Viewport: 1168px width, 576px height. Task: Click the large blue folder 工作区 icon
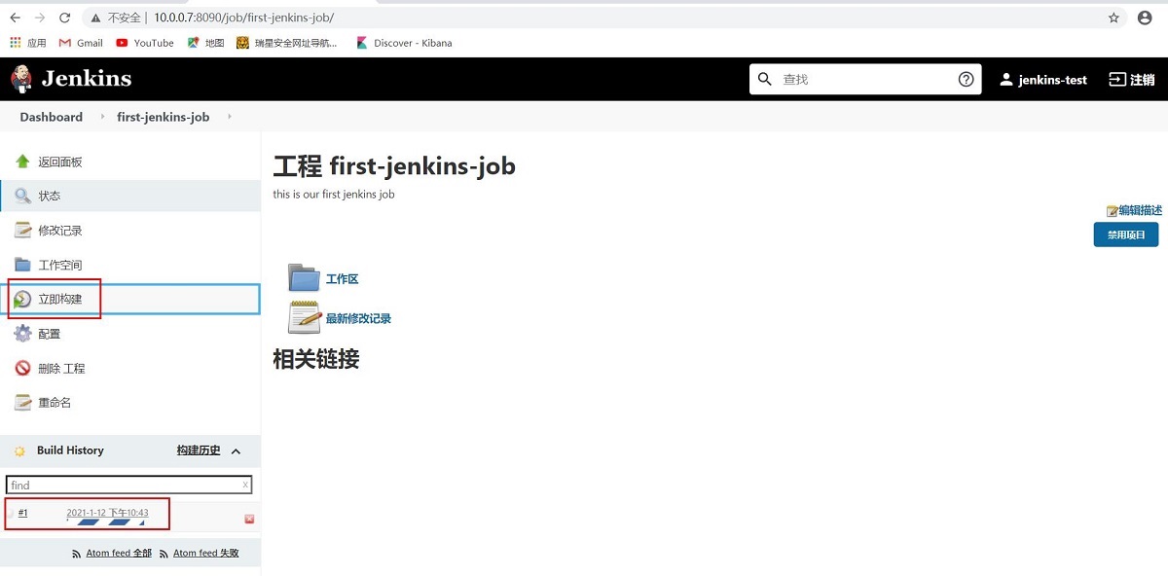tap(304, 277)
